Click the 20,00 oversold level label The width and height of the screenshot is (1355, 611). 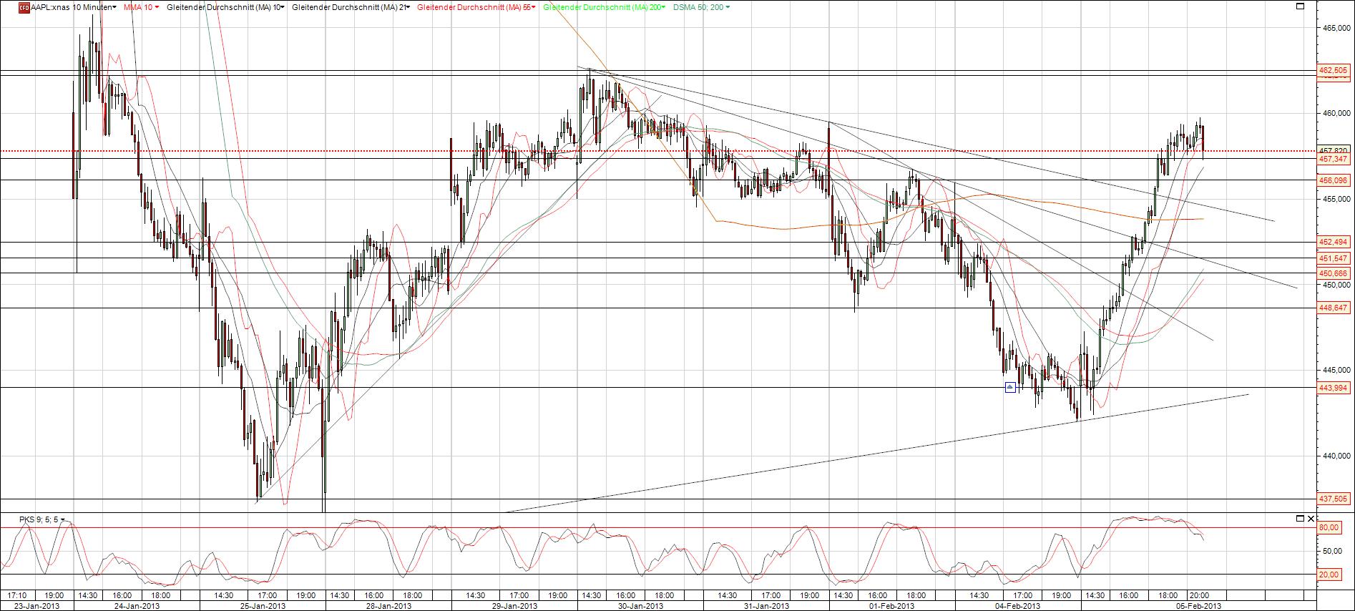(1330, 575)
